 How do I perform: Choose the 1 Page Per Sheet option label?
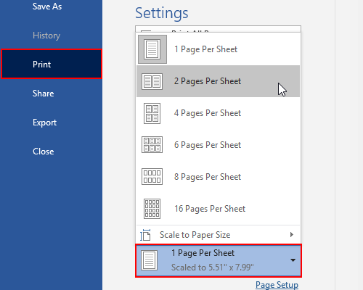205,49
